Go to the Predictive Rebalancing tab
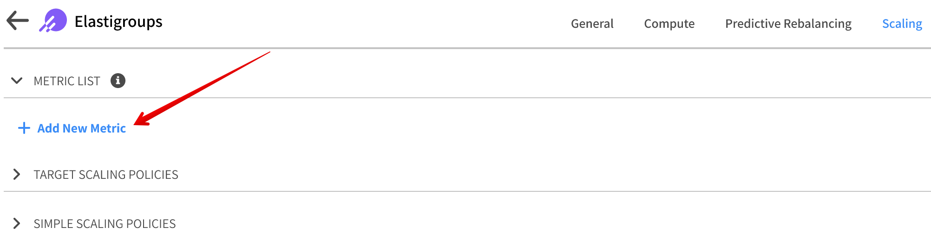This screenshot has height=240, width=931. tap(788, 24)
